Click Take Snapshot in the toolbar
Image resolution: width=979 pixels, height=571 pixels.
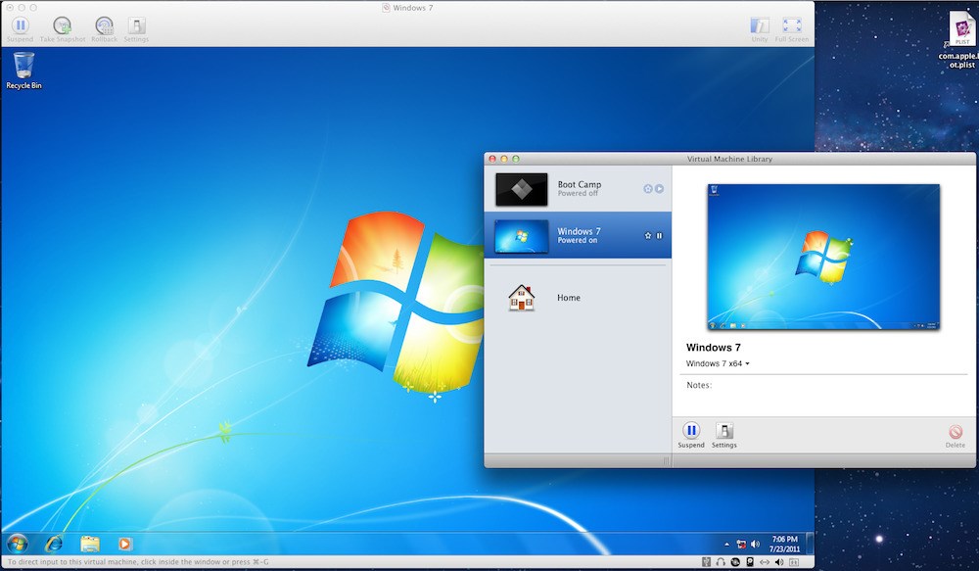[x=63, y=28]
